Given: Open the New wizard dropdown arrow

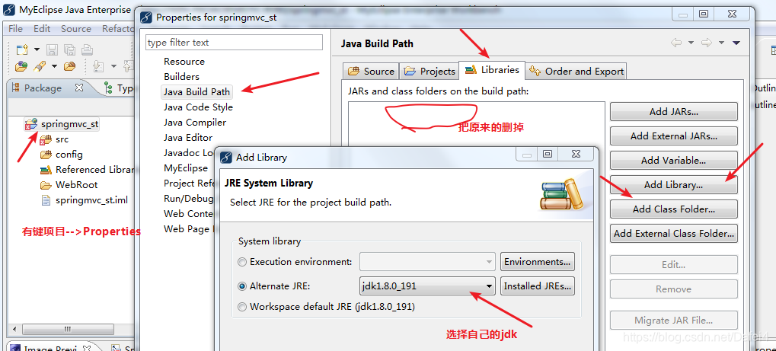Looking at the screenshot, I should (x=36, y=50).
